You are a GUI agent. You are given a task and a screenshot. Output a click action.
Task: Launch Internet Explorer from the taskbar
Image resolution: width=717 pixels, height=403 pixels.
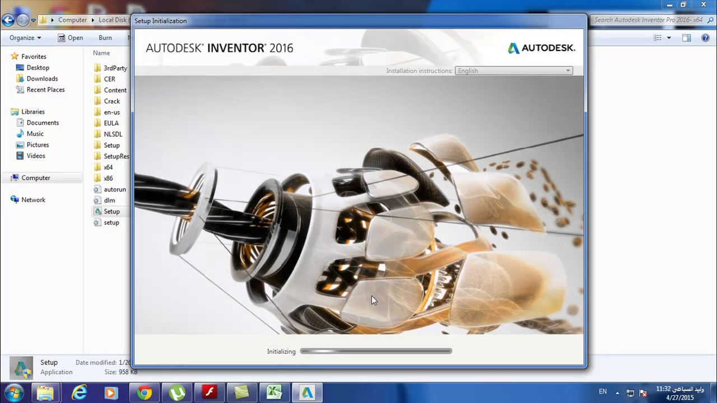79,393
